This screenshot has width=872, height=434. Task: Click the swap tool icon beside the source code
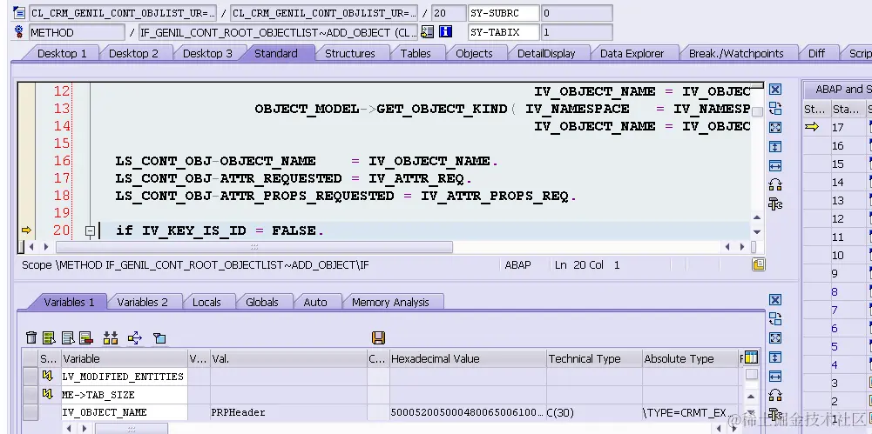tap(775, 108)
